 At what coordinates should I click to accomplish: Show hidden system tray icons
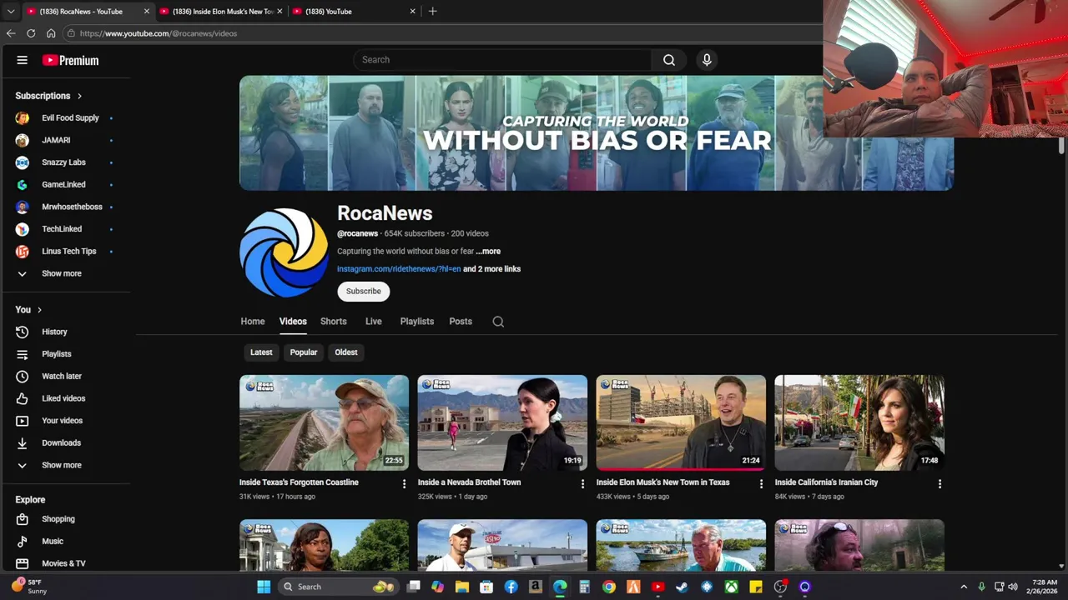pos(964,587)
